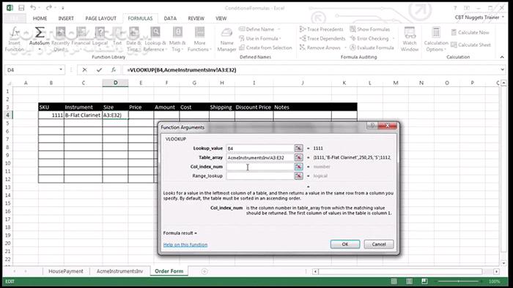Switch to AcmeInstrumentsInv sheet
513x288 pixels.
(x=119, y=271)
